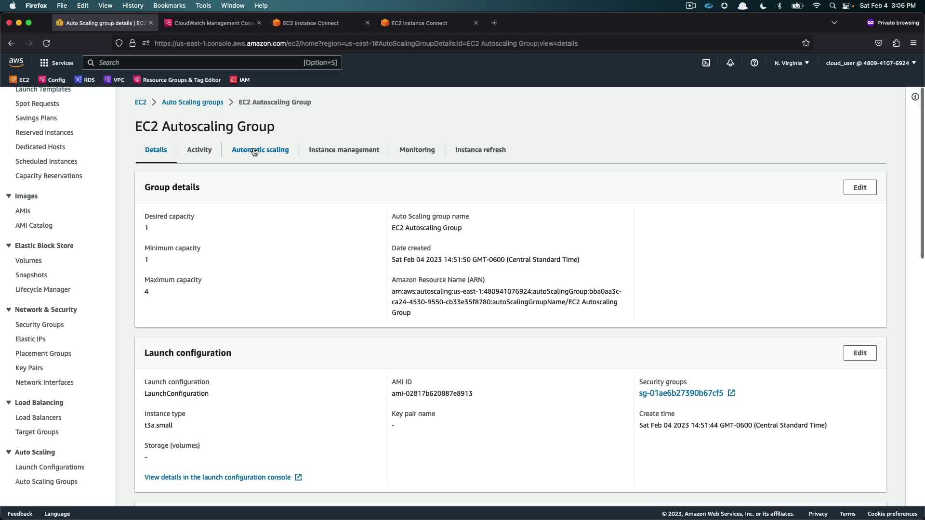Open the N. Virginia region dropdown
This screenshot has width=925, height=520.
pos(792,63)
